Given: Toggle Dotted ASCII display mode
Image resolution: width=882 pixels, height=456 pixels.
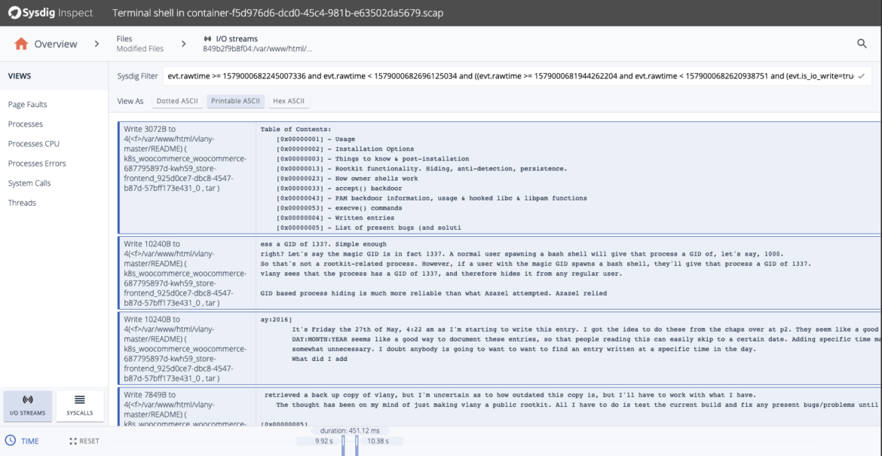Looking at the screenshot, I should (x=177, y=100).
